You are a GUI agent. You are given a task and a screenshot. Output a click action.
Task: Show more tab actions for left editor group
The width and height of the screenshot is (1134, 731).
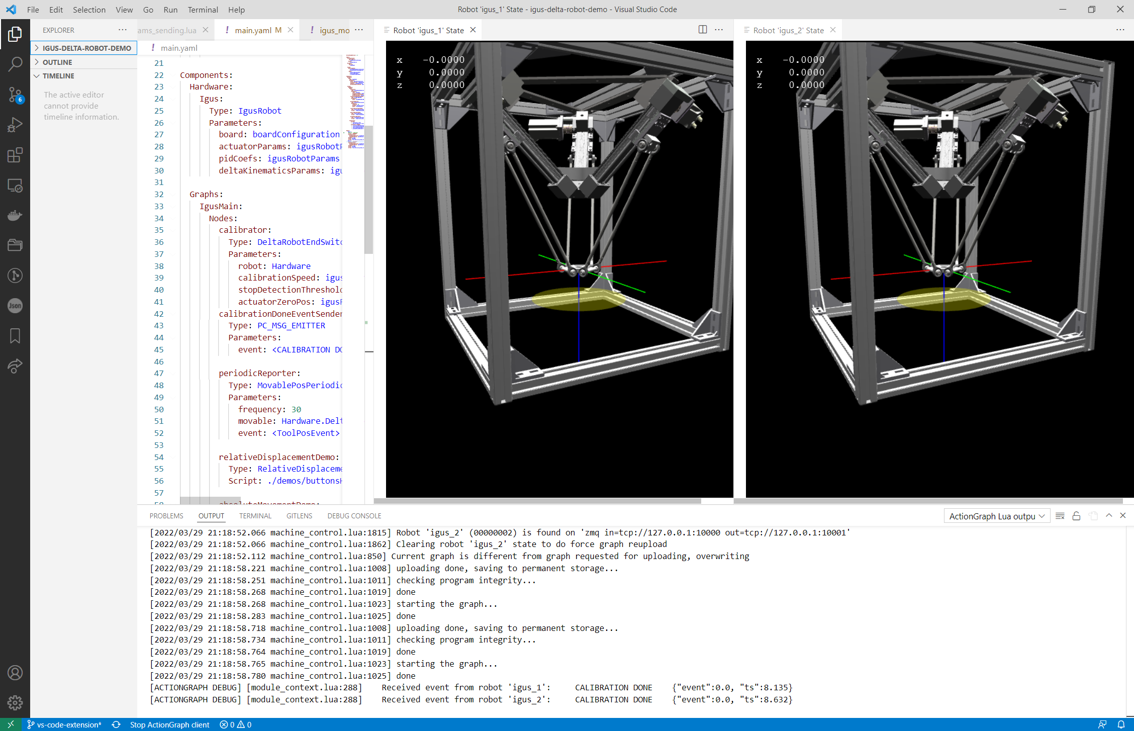(x=359, y=30)
